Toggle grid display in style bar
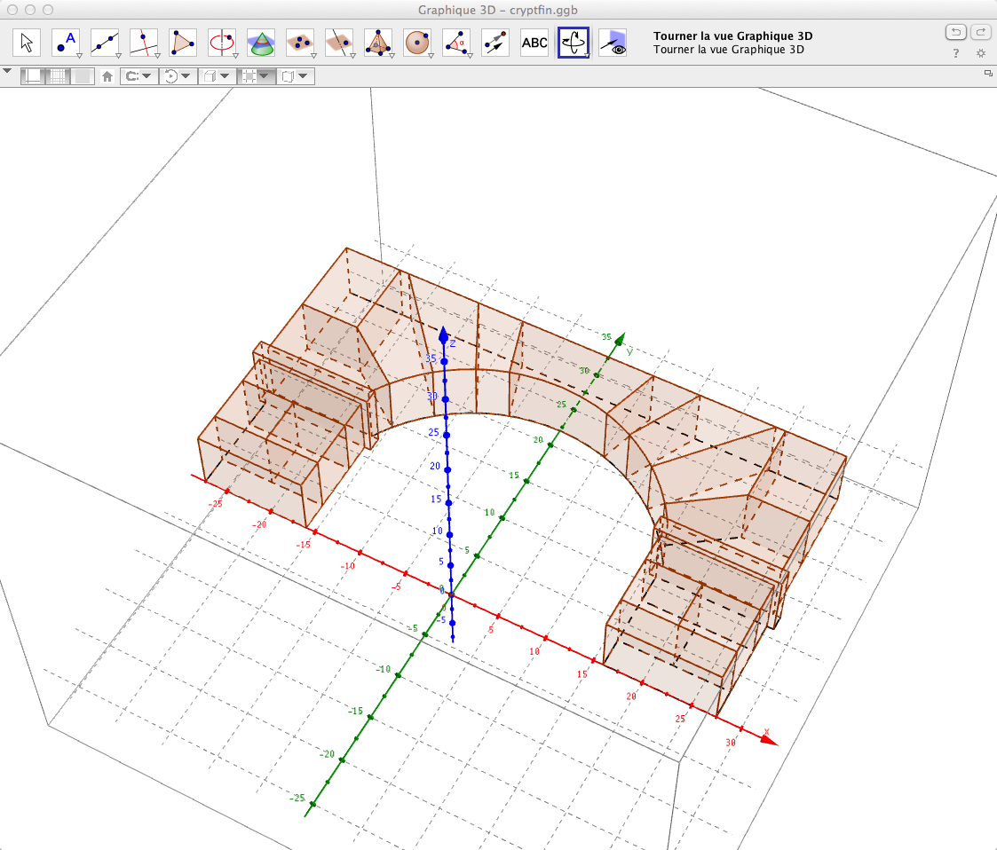 click(x=57, y=76)
